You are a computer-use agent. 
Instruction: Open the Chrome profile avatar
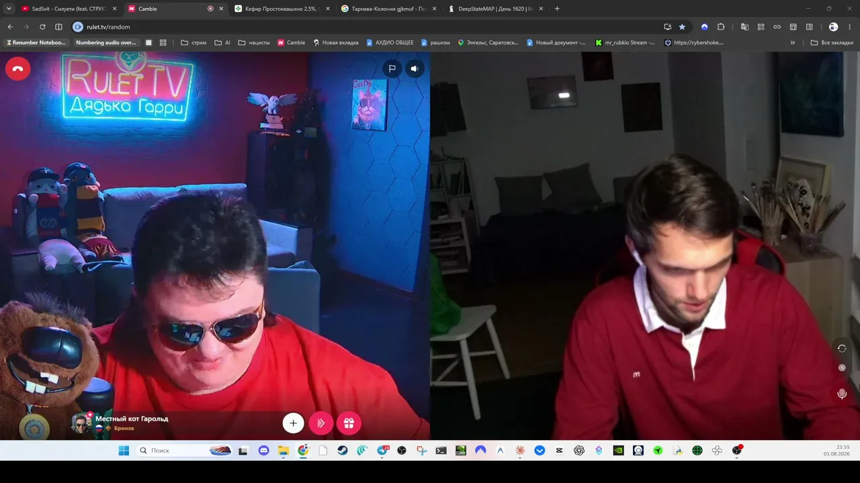click(x=833, y=27)
